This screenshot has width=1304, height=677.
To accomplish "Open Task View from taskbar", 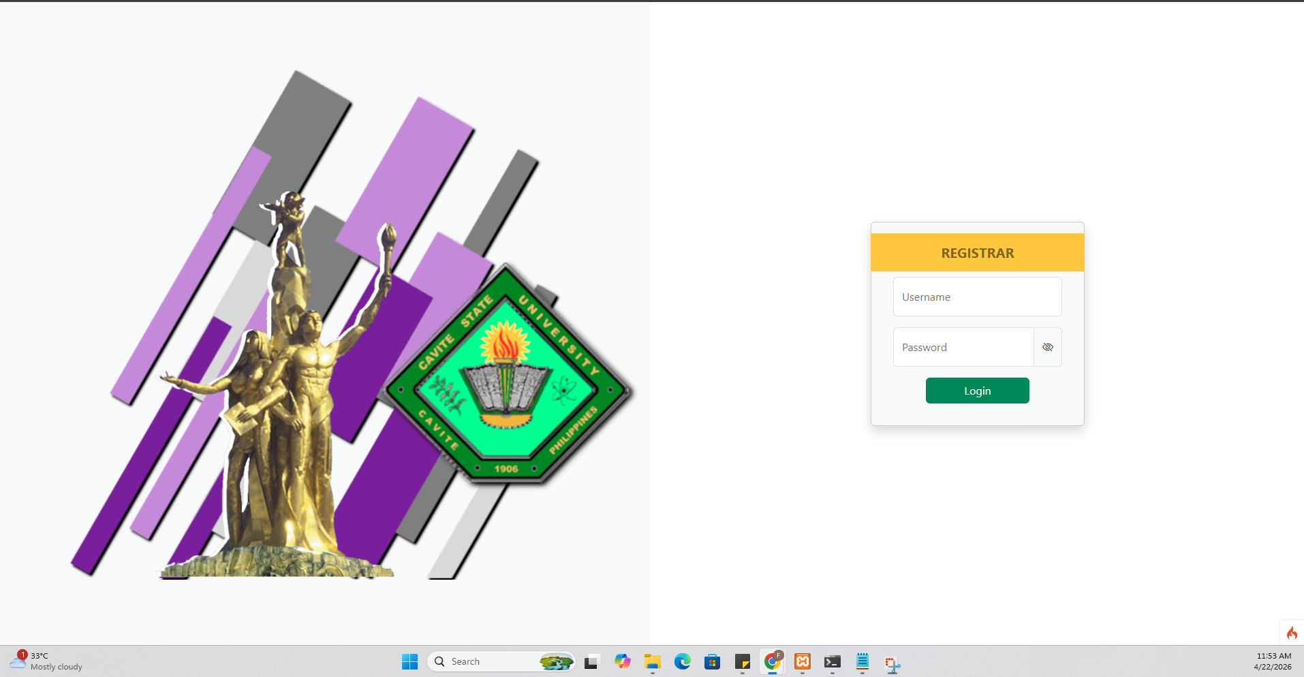I will (x=592, y=661).
